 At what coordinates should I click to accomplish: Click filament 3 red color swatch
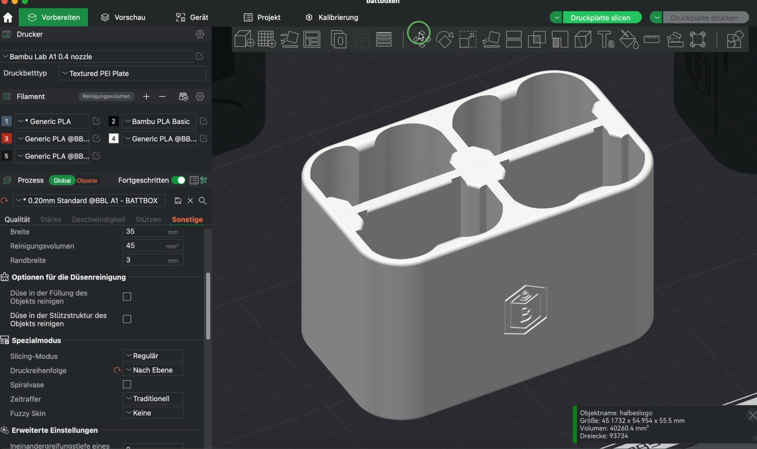click(x=6, y=138)
